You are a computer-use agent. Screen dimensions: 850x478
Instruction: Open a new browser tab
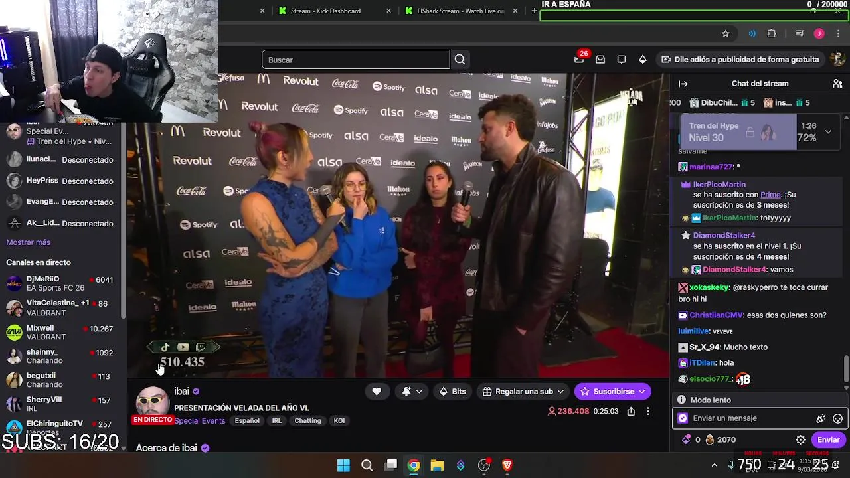pyautogui.click(x=534, y=11)
